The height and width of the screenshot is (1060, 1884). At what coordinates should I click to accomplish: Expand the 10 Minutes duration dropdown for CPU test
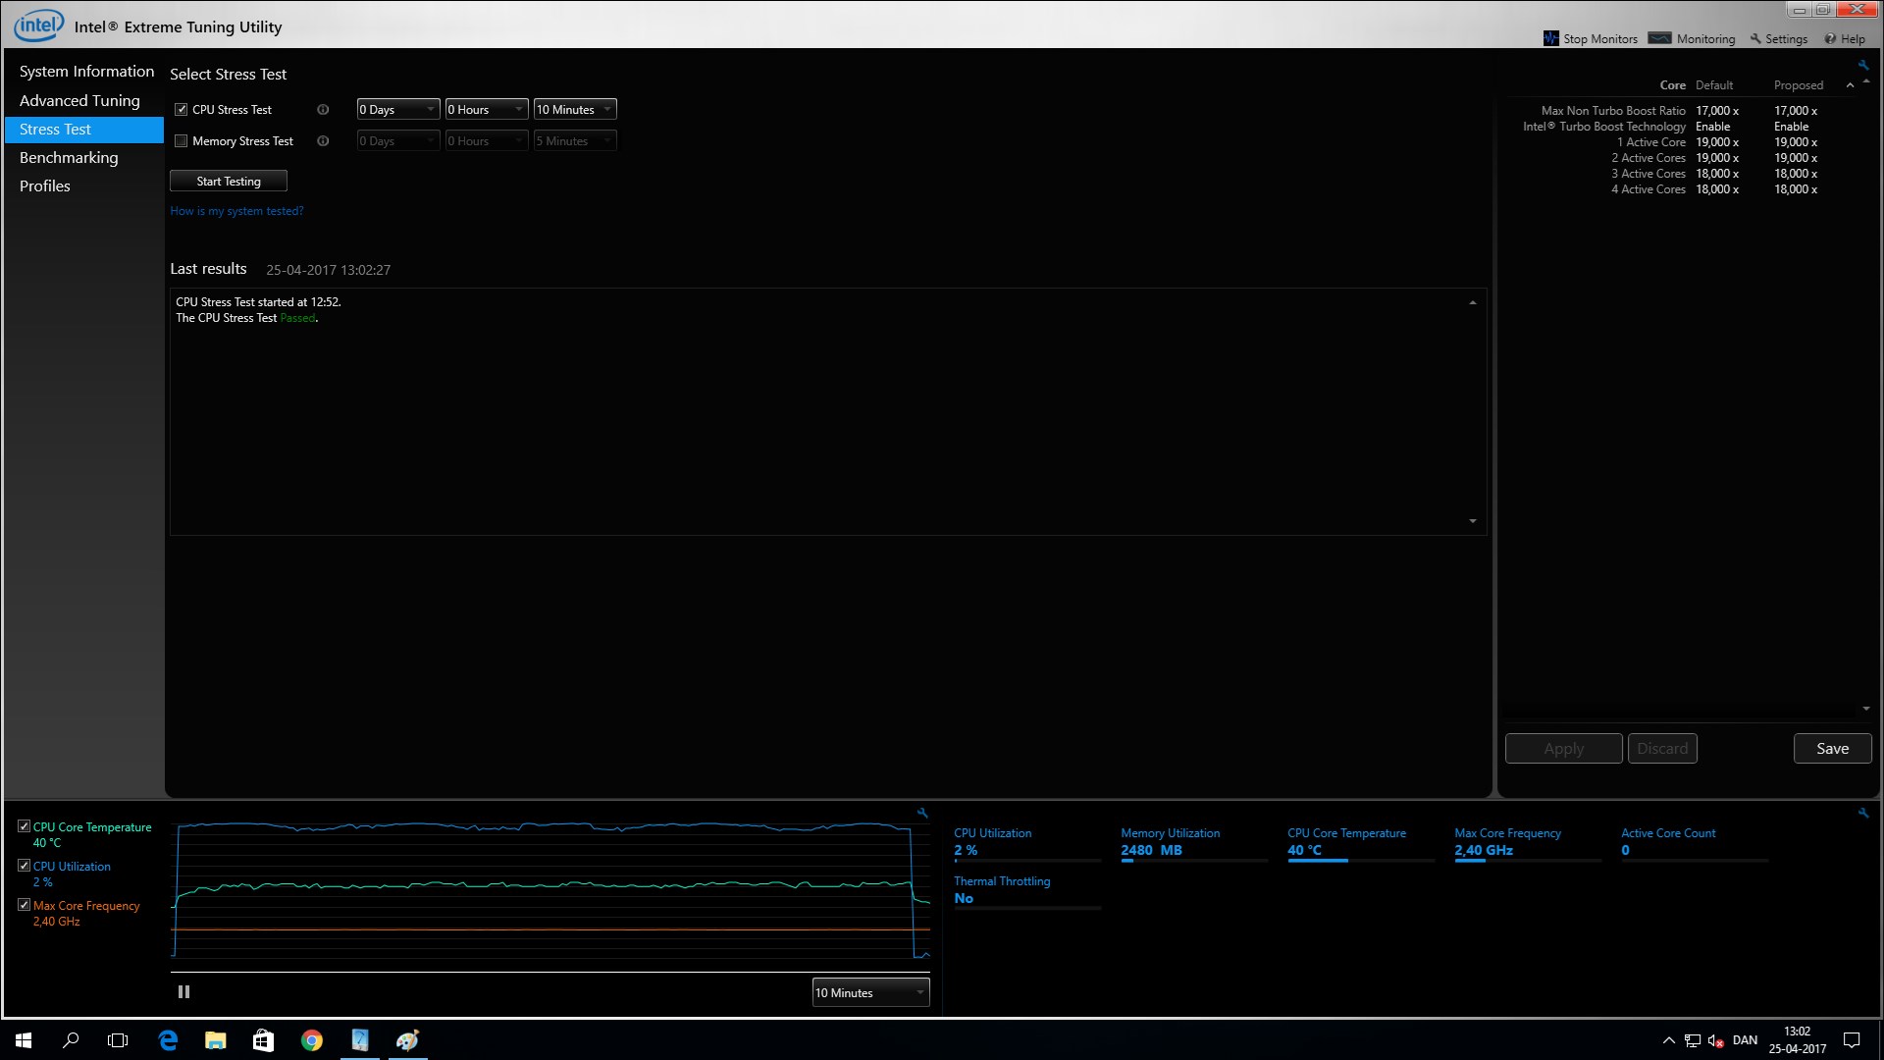[575, 110]
